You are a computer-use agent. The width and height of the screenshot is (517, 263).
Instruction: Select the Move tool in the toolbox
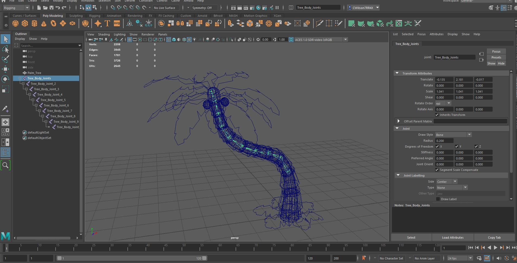(5, 69)
